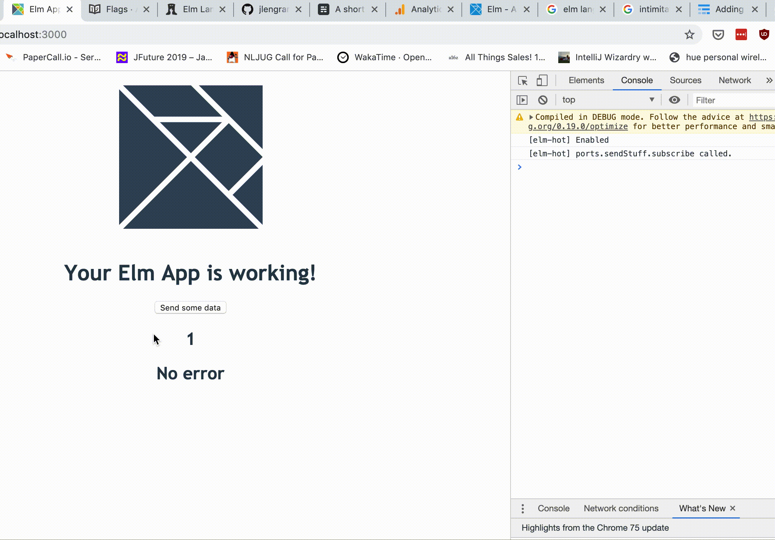Clear the console with the ban icon
Screen dimensions: 775x540
click(543, 100)
